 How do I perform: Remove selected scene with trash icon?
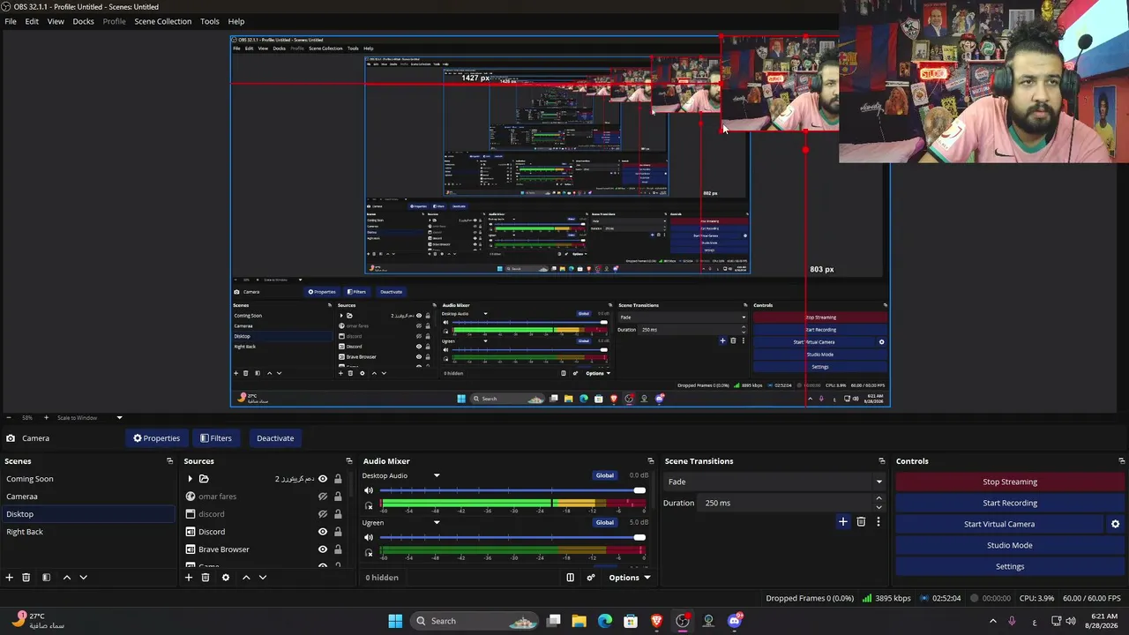pos(26,578)
